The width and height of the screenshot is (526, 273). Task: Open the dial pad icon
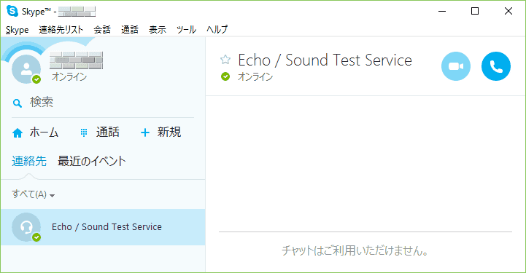click(x=84, y=132)
